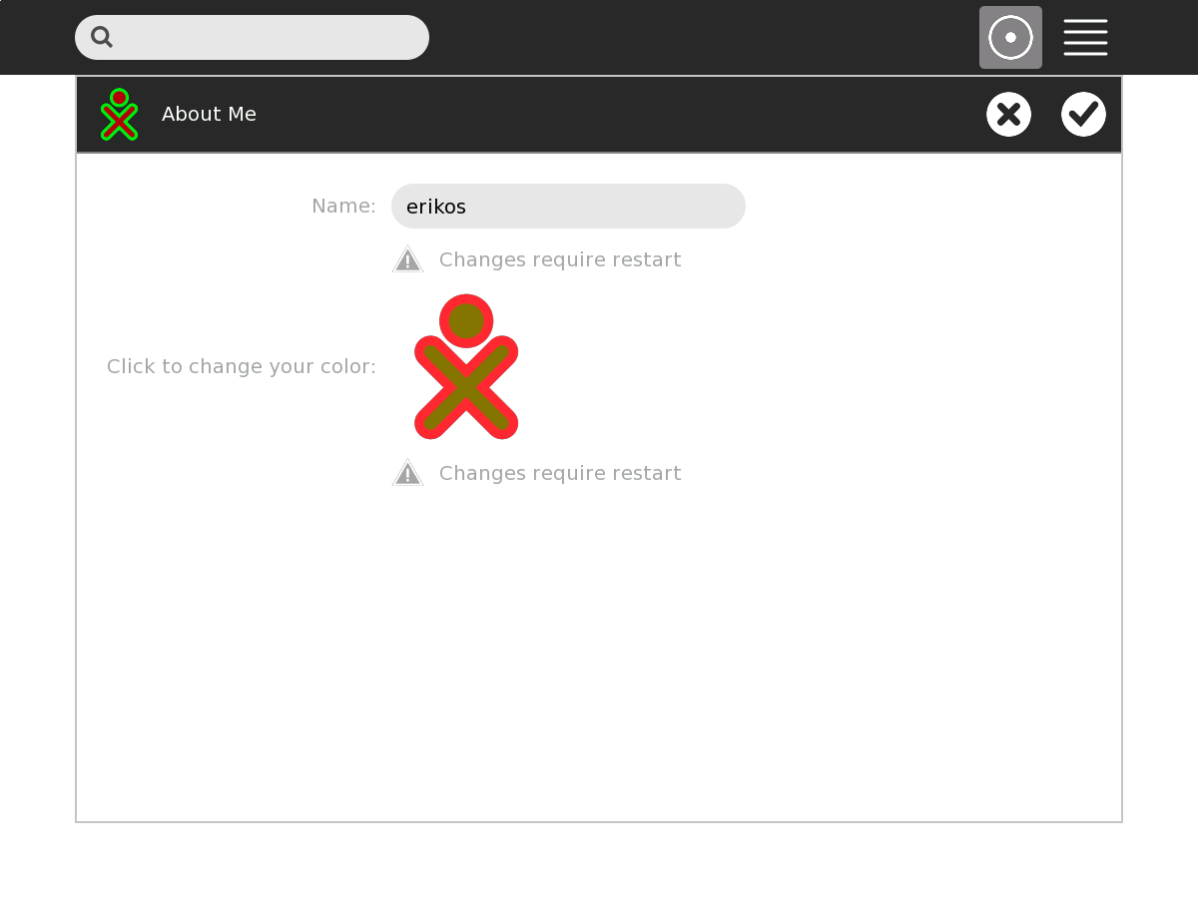Click the About Me title text
The height and width of the screenshot is (898, 1198).
(x=209, y=115)
